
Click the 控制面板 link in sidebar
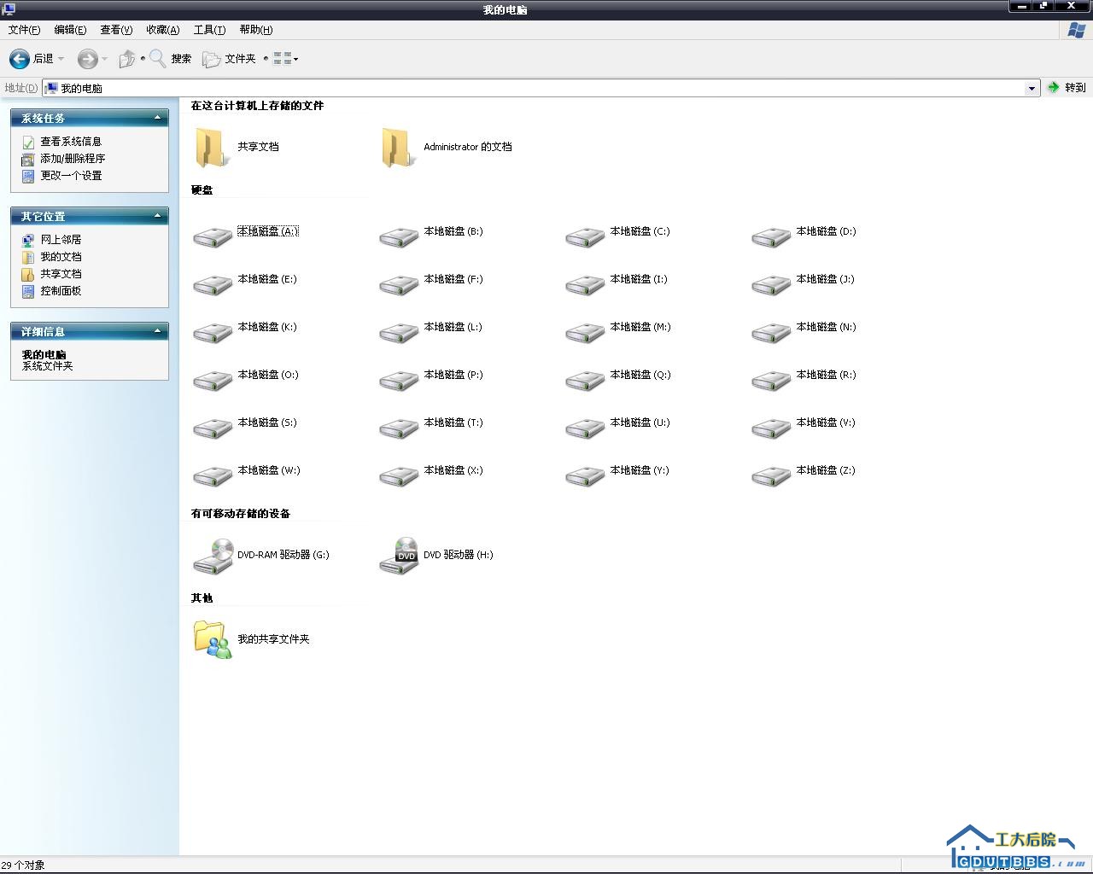[61, 291]
